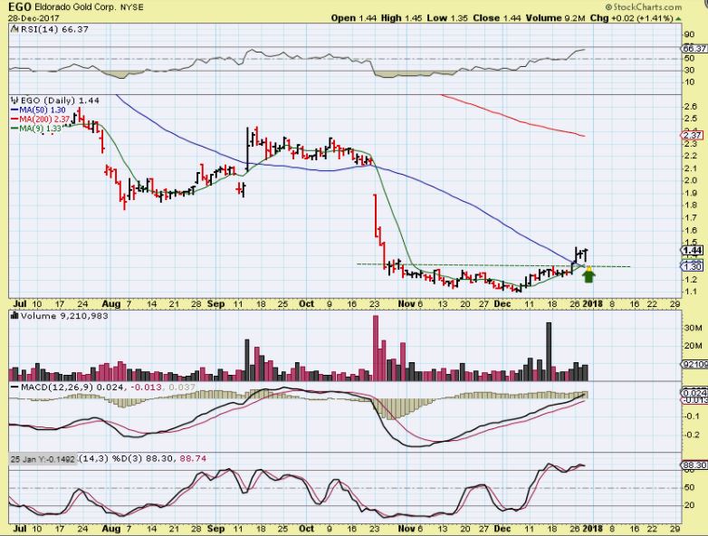Click the 30M volume axis label

pyautogui.click(x=694, y=328)
